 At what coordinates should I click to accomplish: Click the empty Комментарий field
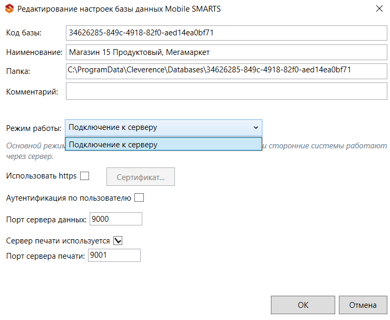point(226,91)
